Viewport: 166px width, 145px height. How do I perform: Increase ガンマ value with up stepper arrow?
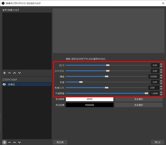(x=161, y=64)
